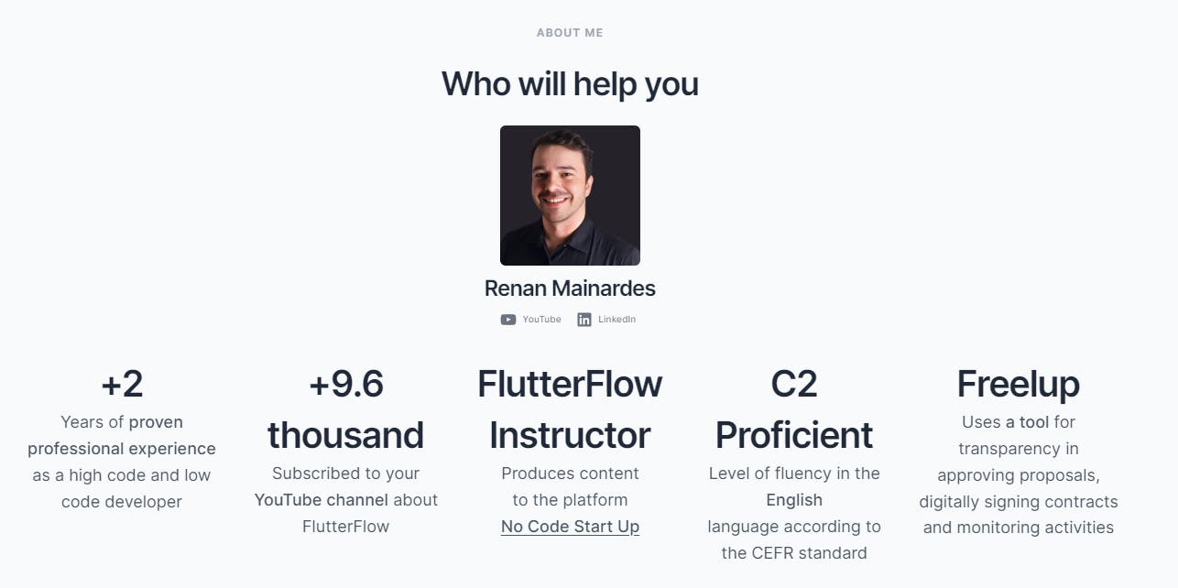The height and width of the screenshot is (588, 1178).
Task: Open the LinkedIn text link
Action: (616, 320)
